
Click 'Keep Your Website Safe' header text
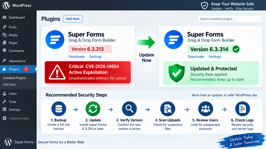232,4
